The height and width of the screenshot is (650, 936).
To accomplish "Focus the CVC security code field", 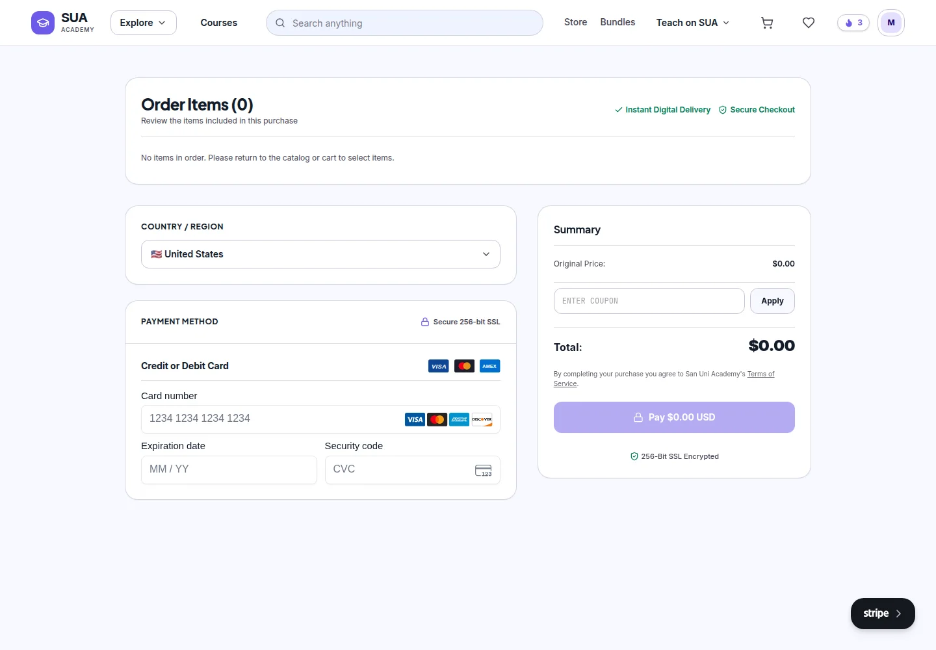I will (x=412, y=469).
